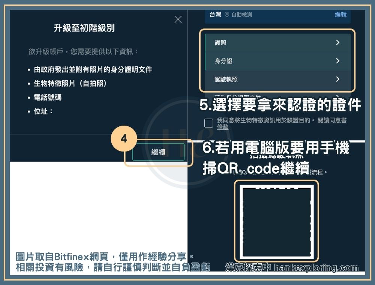375x285 pixels.
Task: Pick 駕駛執照 as verification document
Action: [277, 79]
